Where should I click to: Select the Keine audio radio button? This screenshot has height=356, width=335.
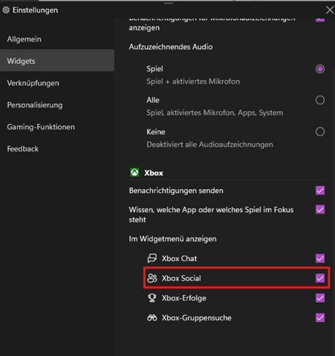[x=320, y=132]
